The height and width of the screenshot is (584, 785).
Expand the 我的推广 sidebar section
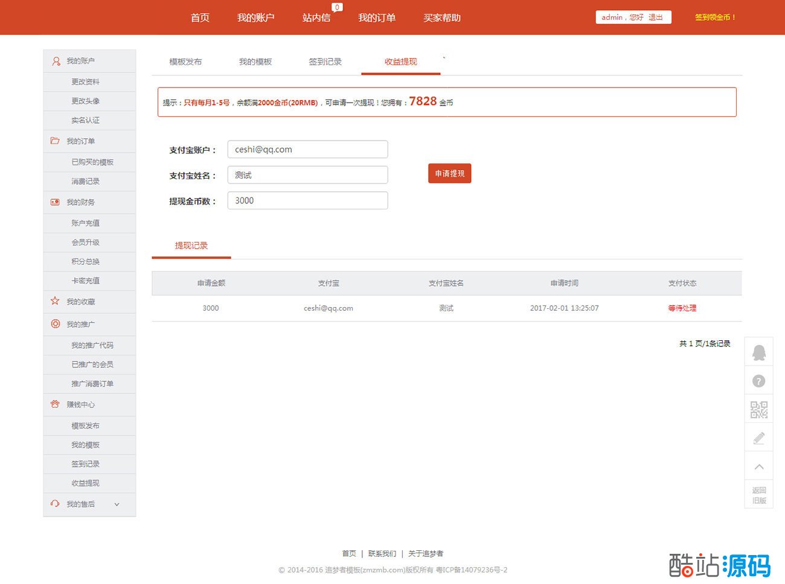click(80, 324)
